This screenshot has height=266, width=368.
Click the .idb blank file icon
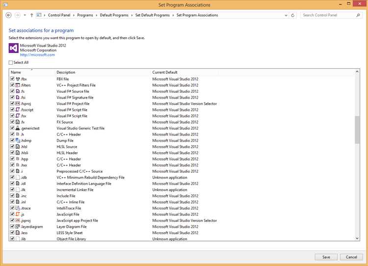tap(18, 177)
